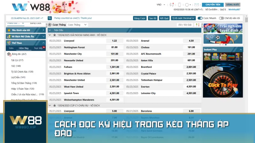Viewport: 255px width, 143px height.
Task: Switch to the Hôm Nay tab
Action: [24, 48]
